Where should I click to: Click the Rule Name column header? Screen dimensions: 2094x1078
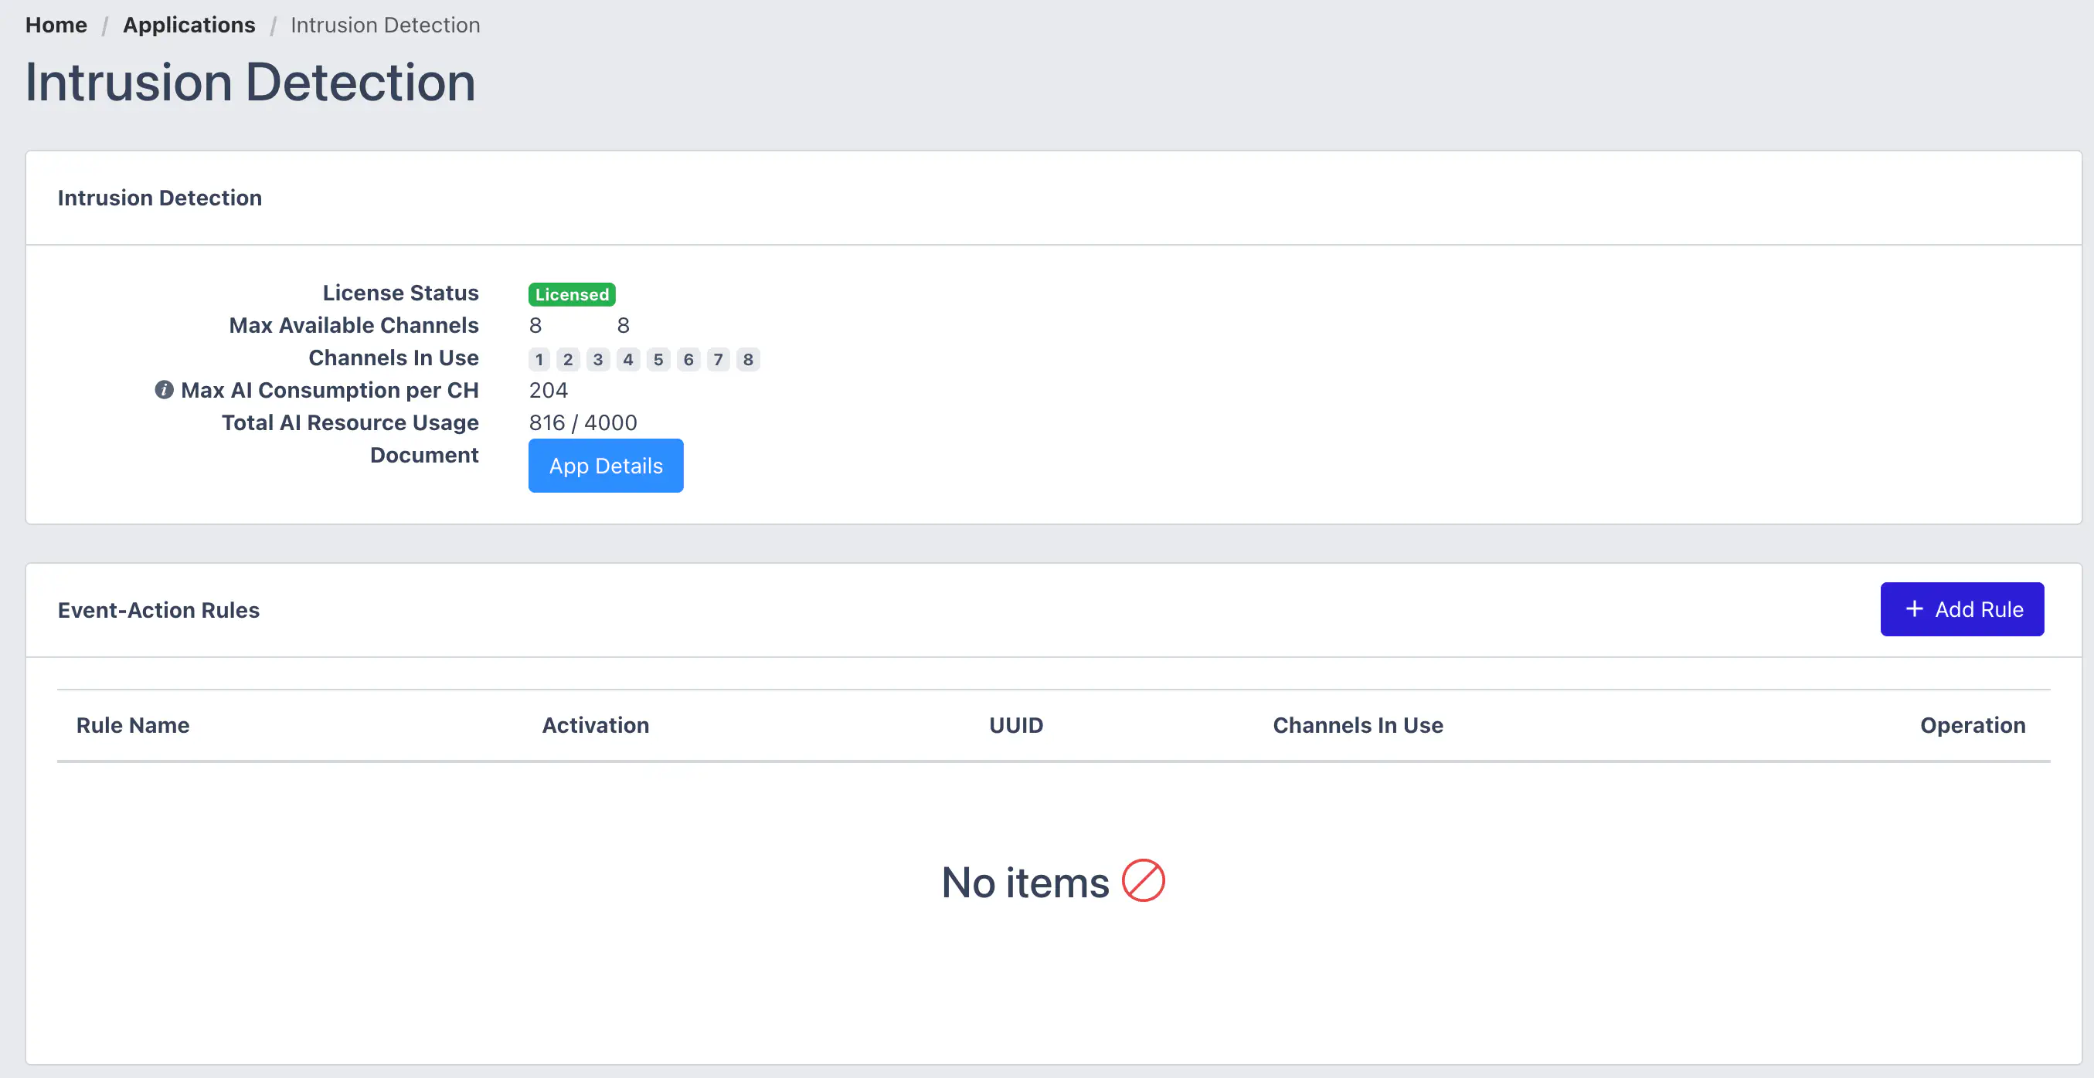(x=132, y=724)
